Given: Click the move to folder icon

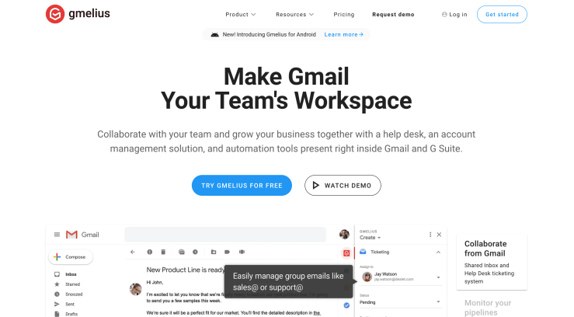Looking at the screenshot, I should pyautogui.click(x=214, y=252).
